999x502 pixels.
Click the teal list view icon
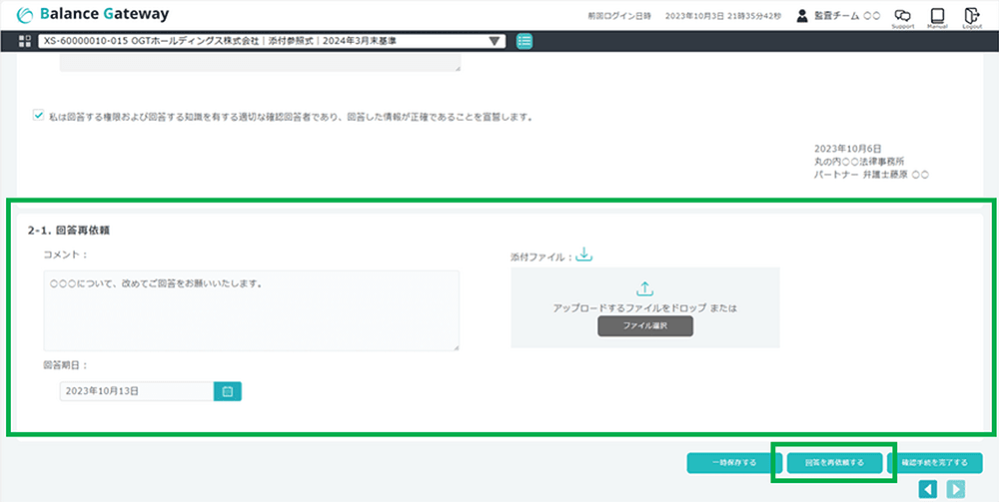(525, 41)
